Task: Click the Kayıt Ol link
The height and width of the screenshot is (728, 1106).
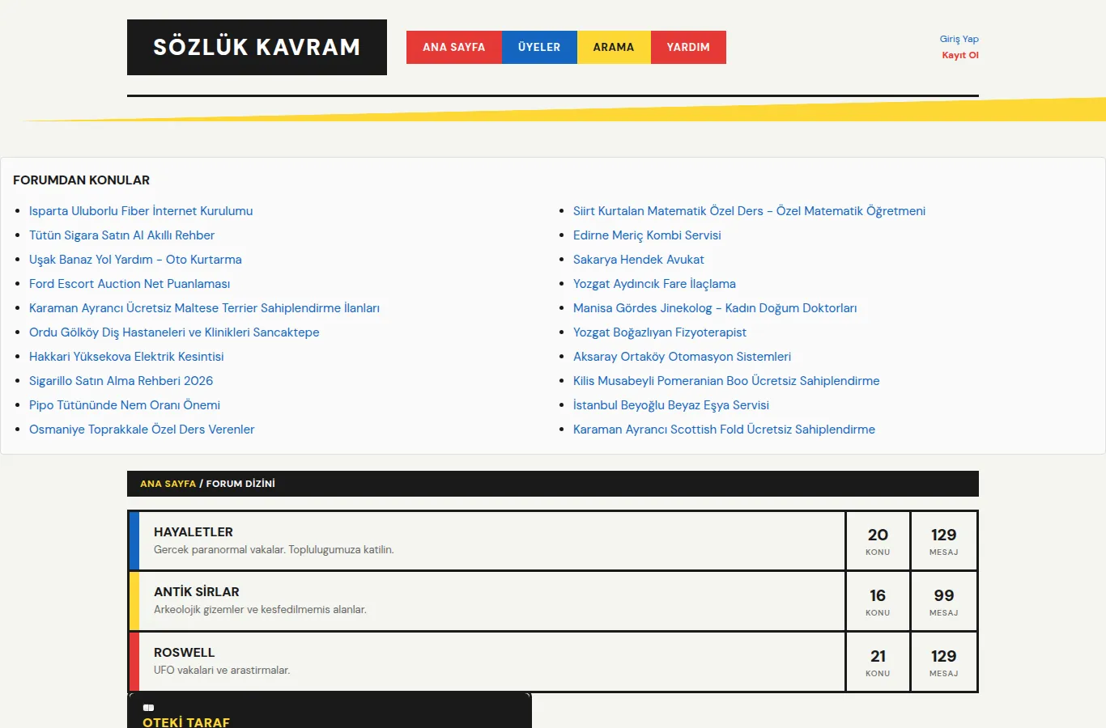Action: (x=960, y=55)
